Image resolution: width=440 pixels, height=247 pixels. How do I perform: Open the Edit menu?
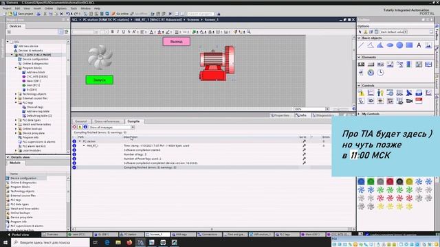17,9
